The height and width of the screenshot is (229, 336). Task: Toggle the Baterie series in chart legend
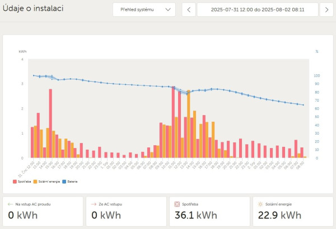pyautogui.click(x=70, y=182)
